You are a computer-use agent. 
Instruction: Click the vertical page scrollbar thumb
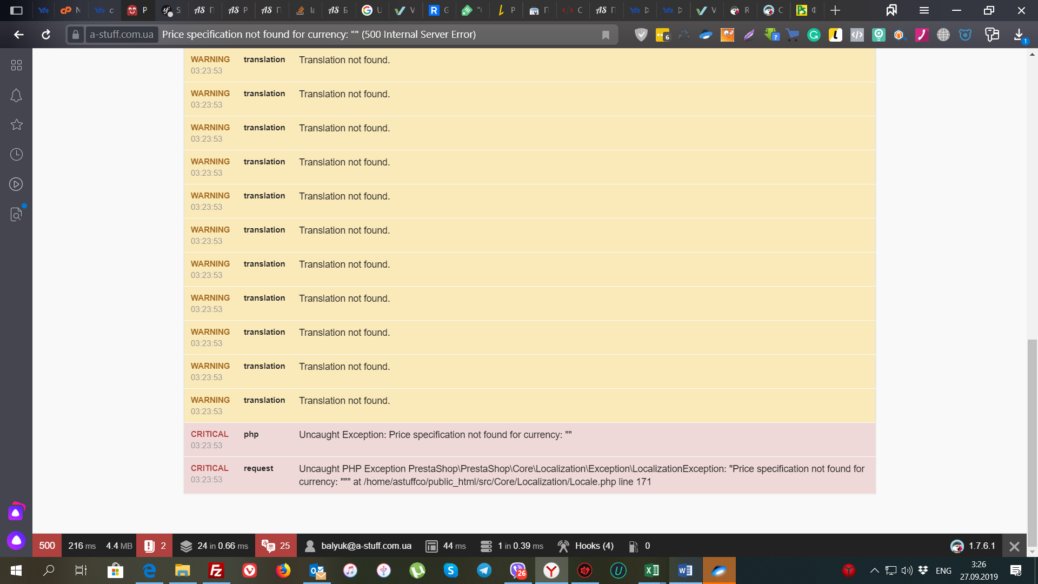[x=1032, y=443]
